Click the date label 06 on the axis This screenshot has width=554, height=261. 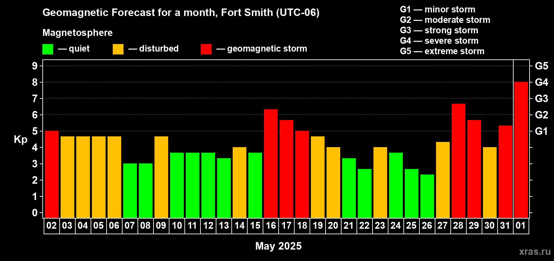(114, 225)
